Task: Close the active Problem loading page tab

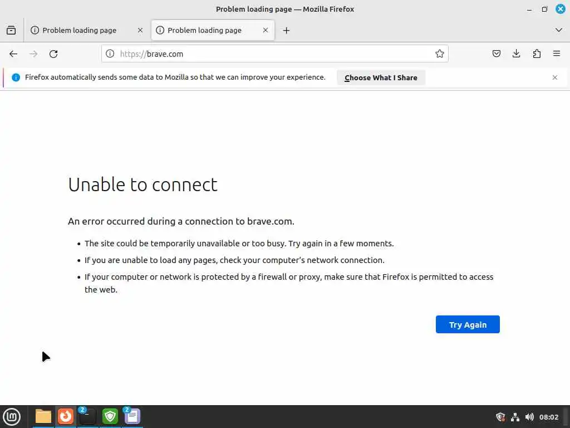Action: point(266,30)
